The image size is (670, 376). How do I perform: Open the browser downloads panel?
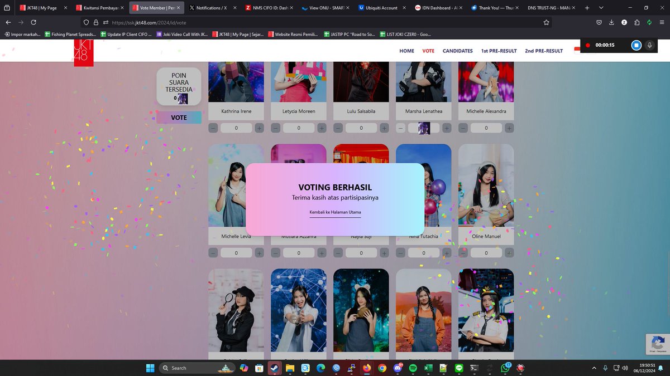pyautogui.click(x=611, y=22)
